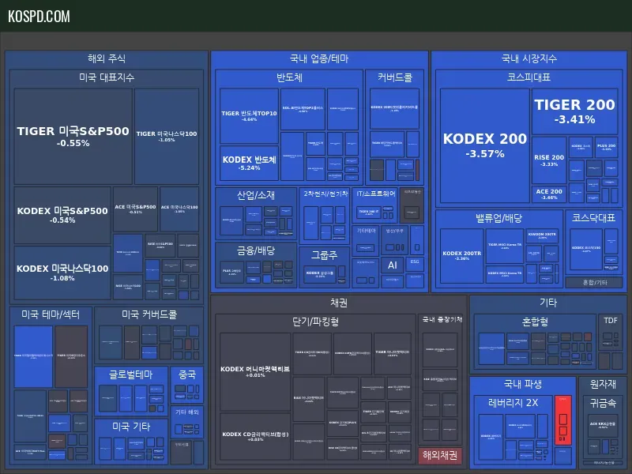Image resolution: width=632 pixels, height=474 pixels.
Task: Select the 원자재 section header
Action: click(603, 384)
